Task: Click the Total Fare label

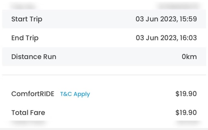Action: click(28, 113)
